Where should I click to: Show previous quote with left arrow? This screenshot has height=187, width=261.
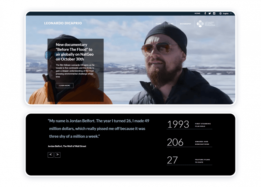click(51, 155)
